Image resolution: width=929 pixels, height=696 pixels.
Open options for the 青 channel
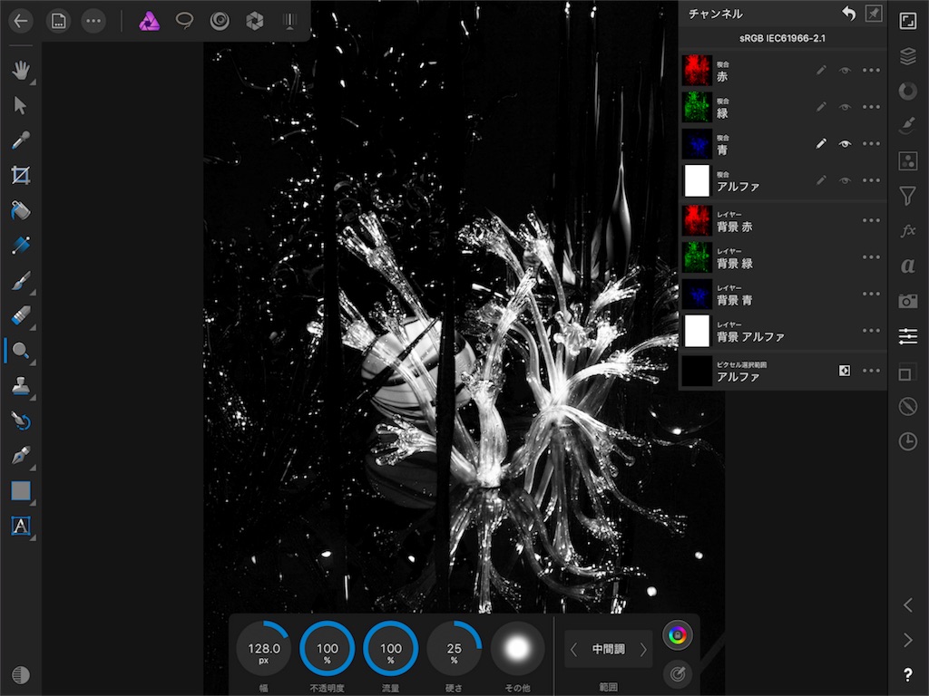click(x=871, y=144)
